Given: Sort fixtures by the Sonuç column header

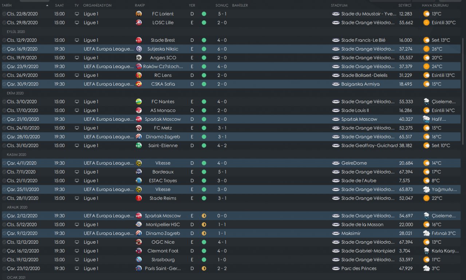Looking at the screenshot, I should (222, 5).
